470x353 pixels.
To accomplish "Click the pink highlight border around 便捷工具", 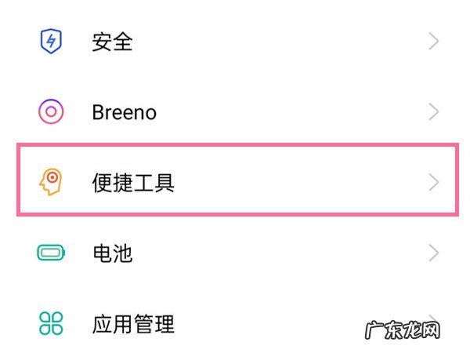I will point(235,145).
